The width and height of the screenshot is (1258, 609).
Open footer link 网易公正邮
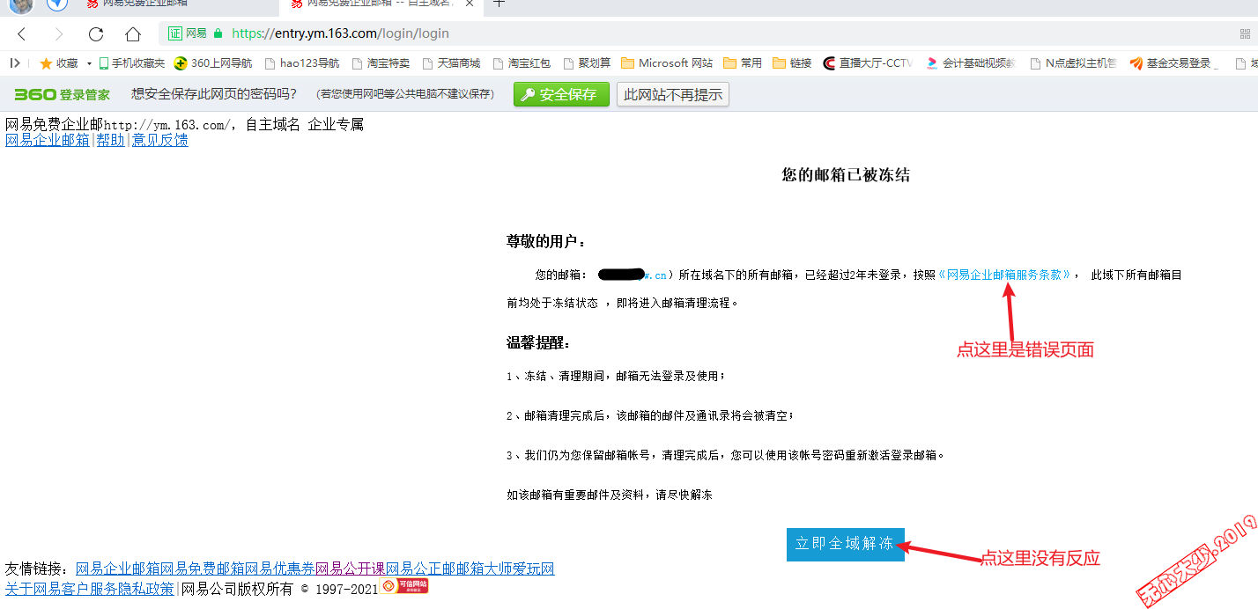[x=421, y=569]
